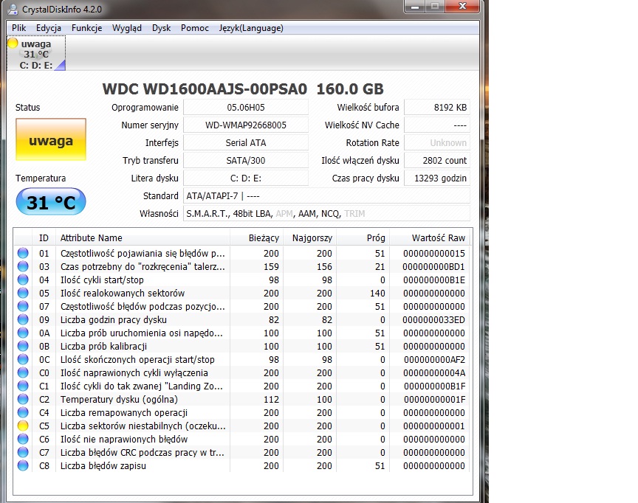Open the Wygląd menu
The height and width of the screenshot is (503, 638).
127,28
